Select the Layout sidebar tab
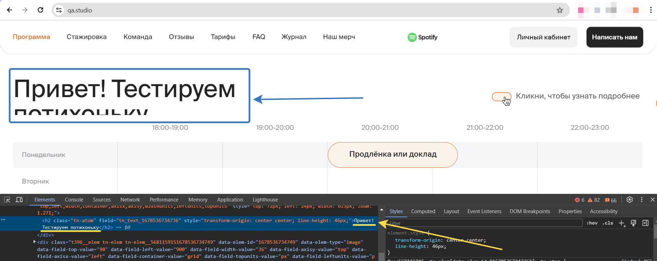This screenshot has width=657, height=261. coord(451,211)
